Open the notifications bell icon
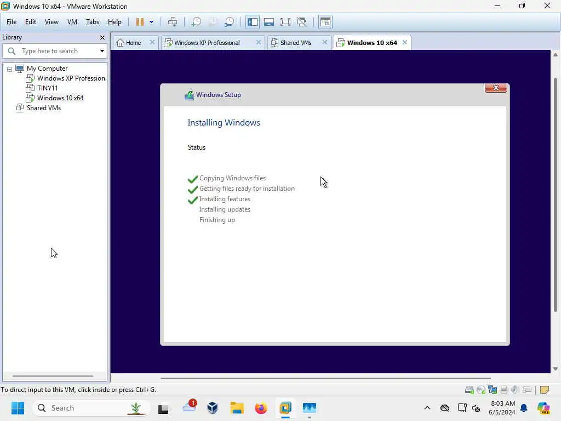Screen dimensions: 561x421 pos(524,408)
